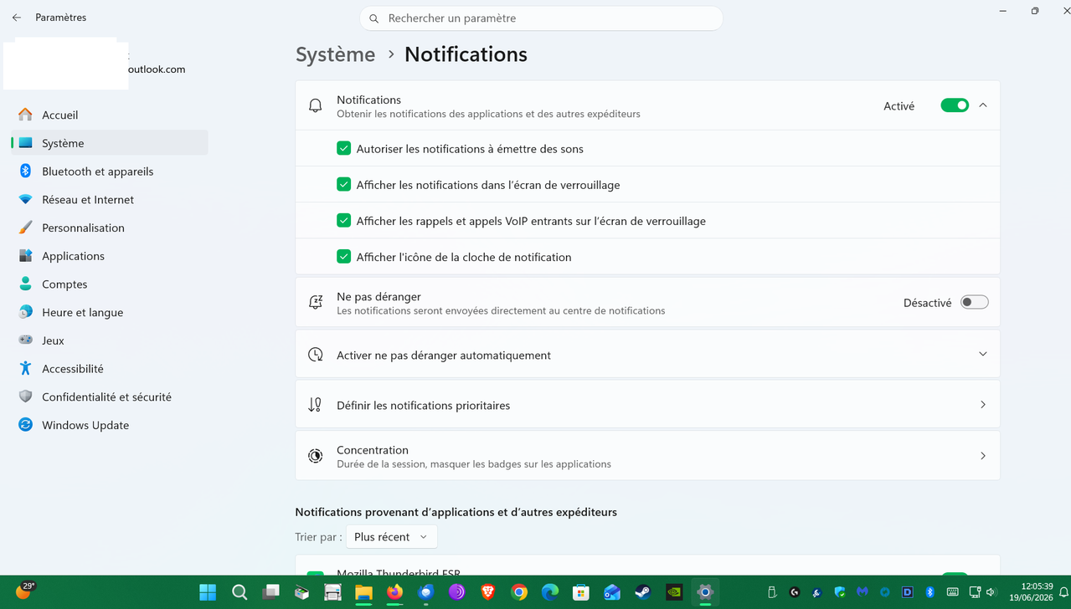Select Système in the sidebar
This screenshot has height=609, width=1071.
[x=109, y=143]
